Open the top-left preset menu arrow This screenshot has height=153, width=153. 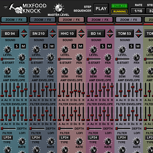5,7
